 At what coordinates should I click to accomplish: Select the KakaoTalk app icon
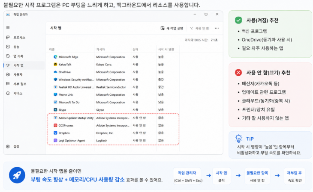pyautogui.click(x=55, y=64)
